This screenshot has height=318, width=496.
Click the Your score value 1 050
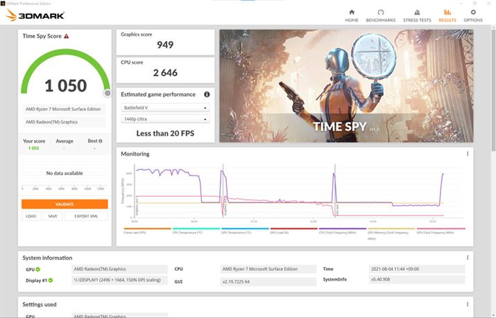(x=33, y=148)
